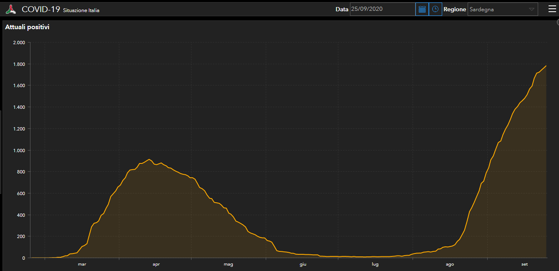Click the Protezione Civile logo
The height and width of the screenshot is (271, 559).
tap(11, 9)
